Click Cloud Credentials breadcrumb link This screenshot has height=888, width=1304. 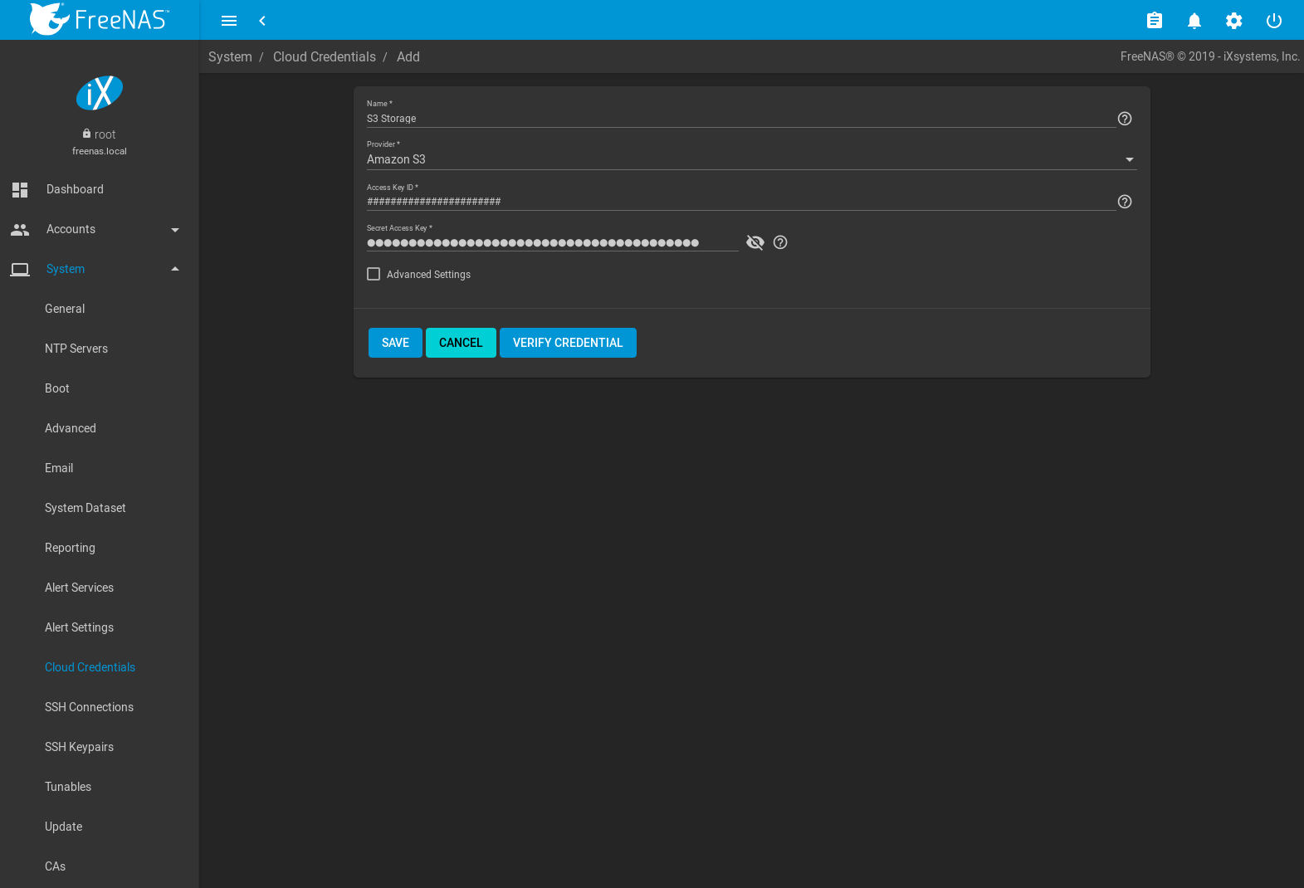point(325,56)
